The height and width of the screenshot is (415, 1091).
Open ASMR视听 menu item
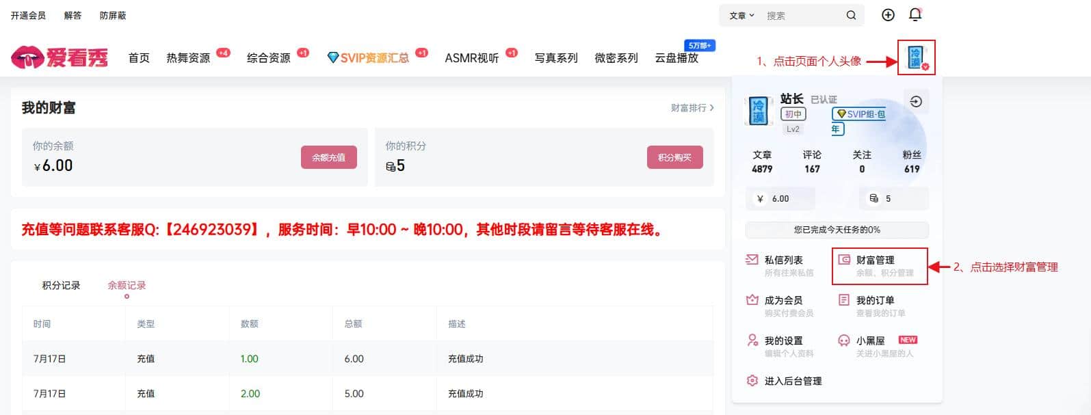pos(472,58)
